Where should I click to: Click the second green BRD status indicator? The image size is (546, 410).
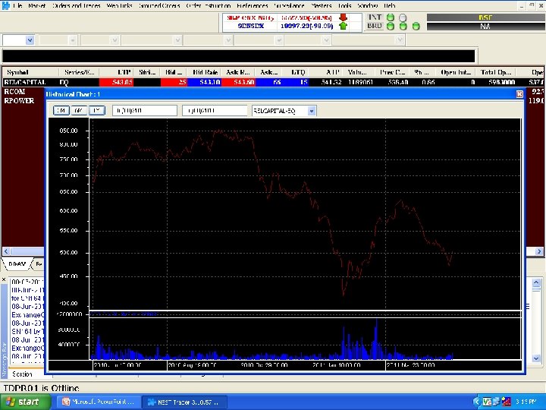403,26
